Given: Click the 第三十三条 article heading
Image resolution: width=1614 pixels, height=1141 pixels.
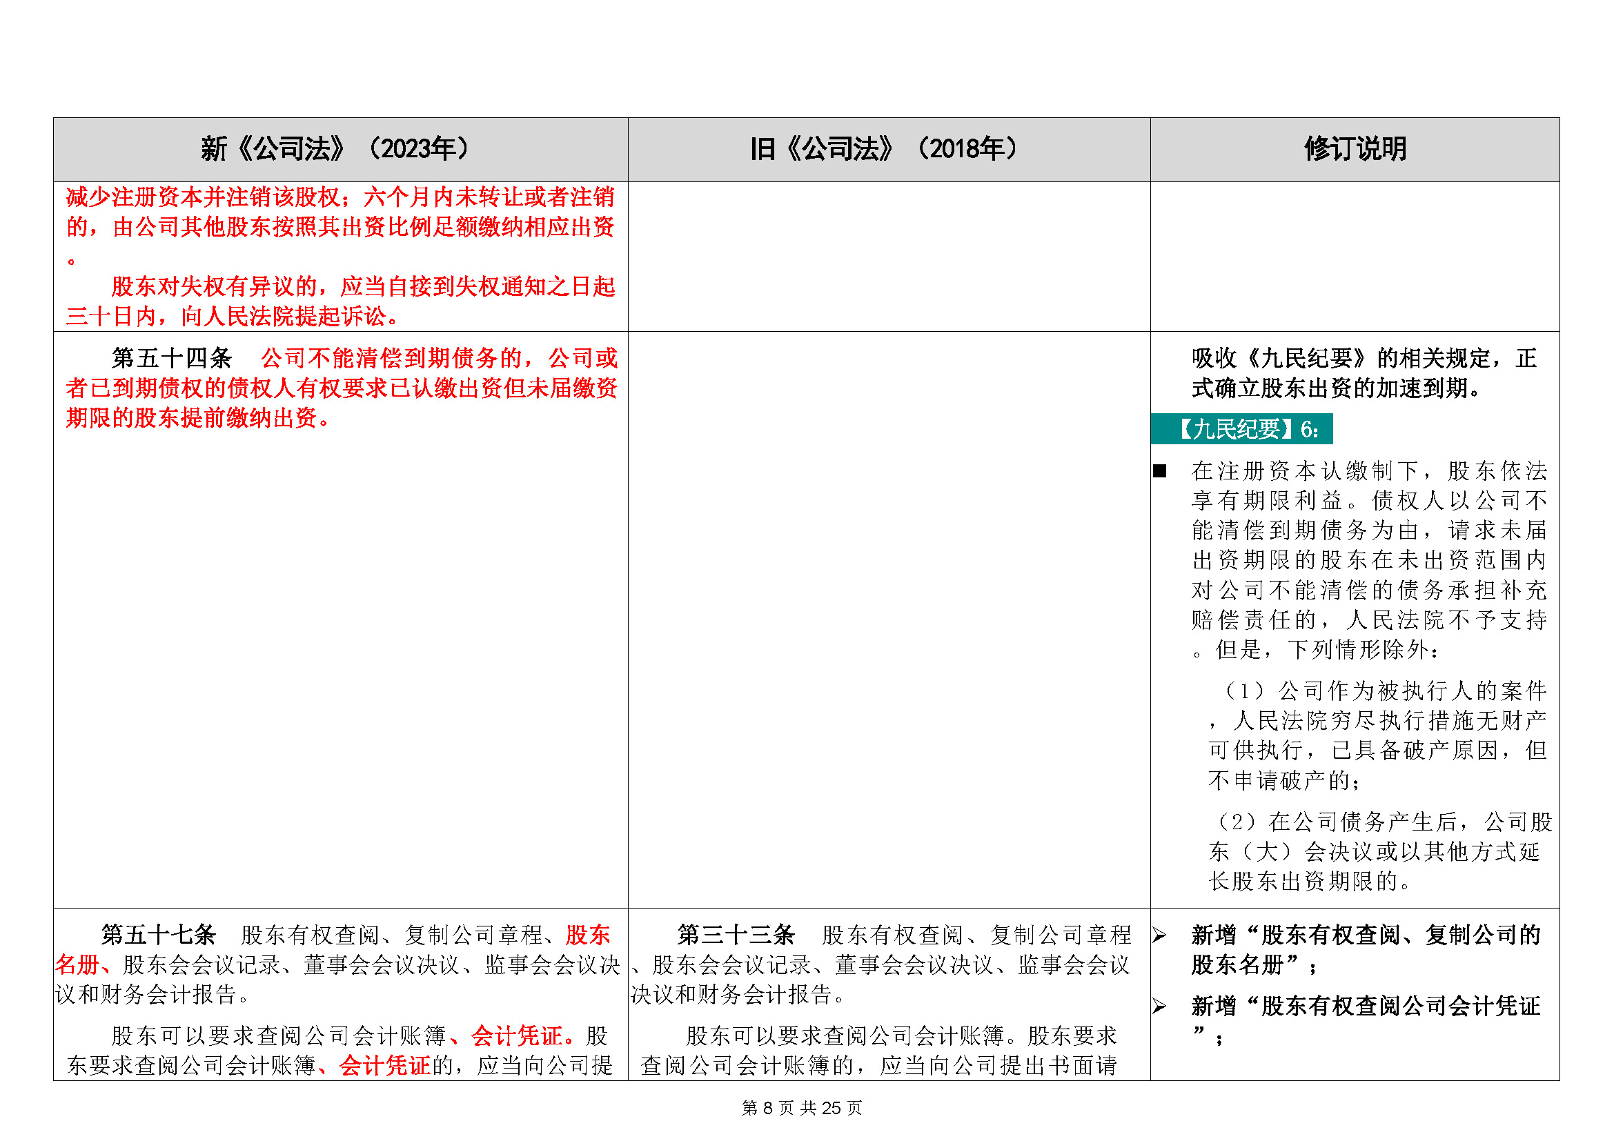Looking at the screenshot, I should pos(736,935).
